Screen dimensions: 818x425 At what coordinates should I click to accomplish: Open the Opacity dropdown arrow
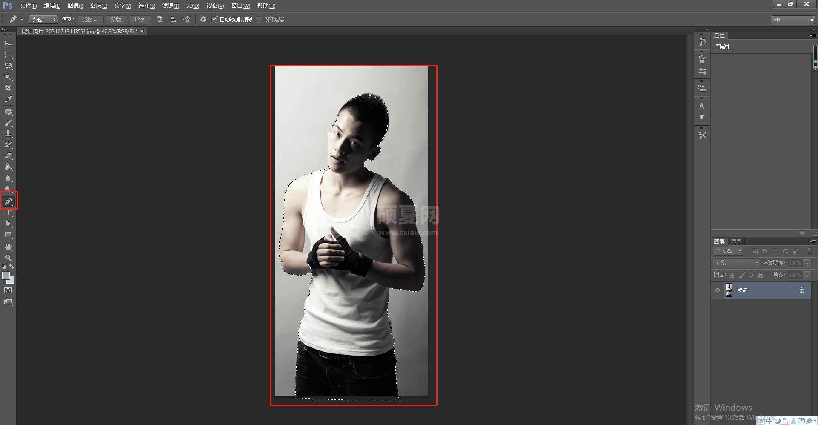(807, 263)
